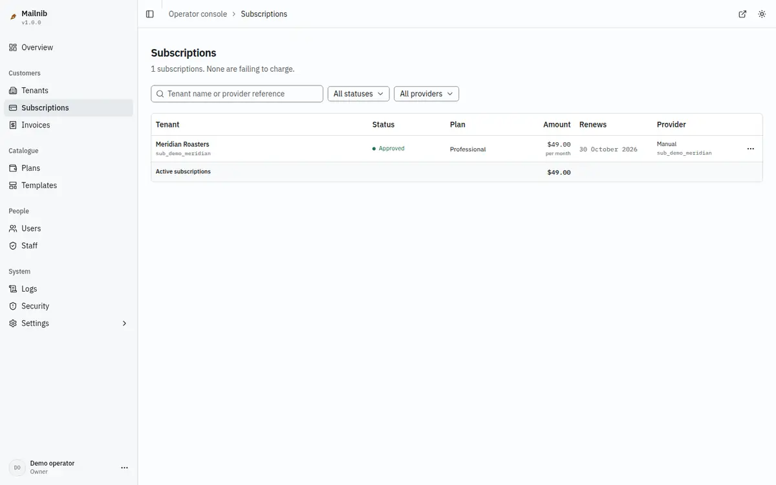The width and height of the screenshot is (776, 485).
Task: Click the v1.0.0 version label
Action: click(31, 23)
